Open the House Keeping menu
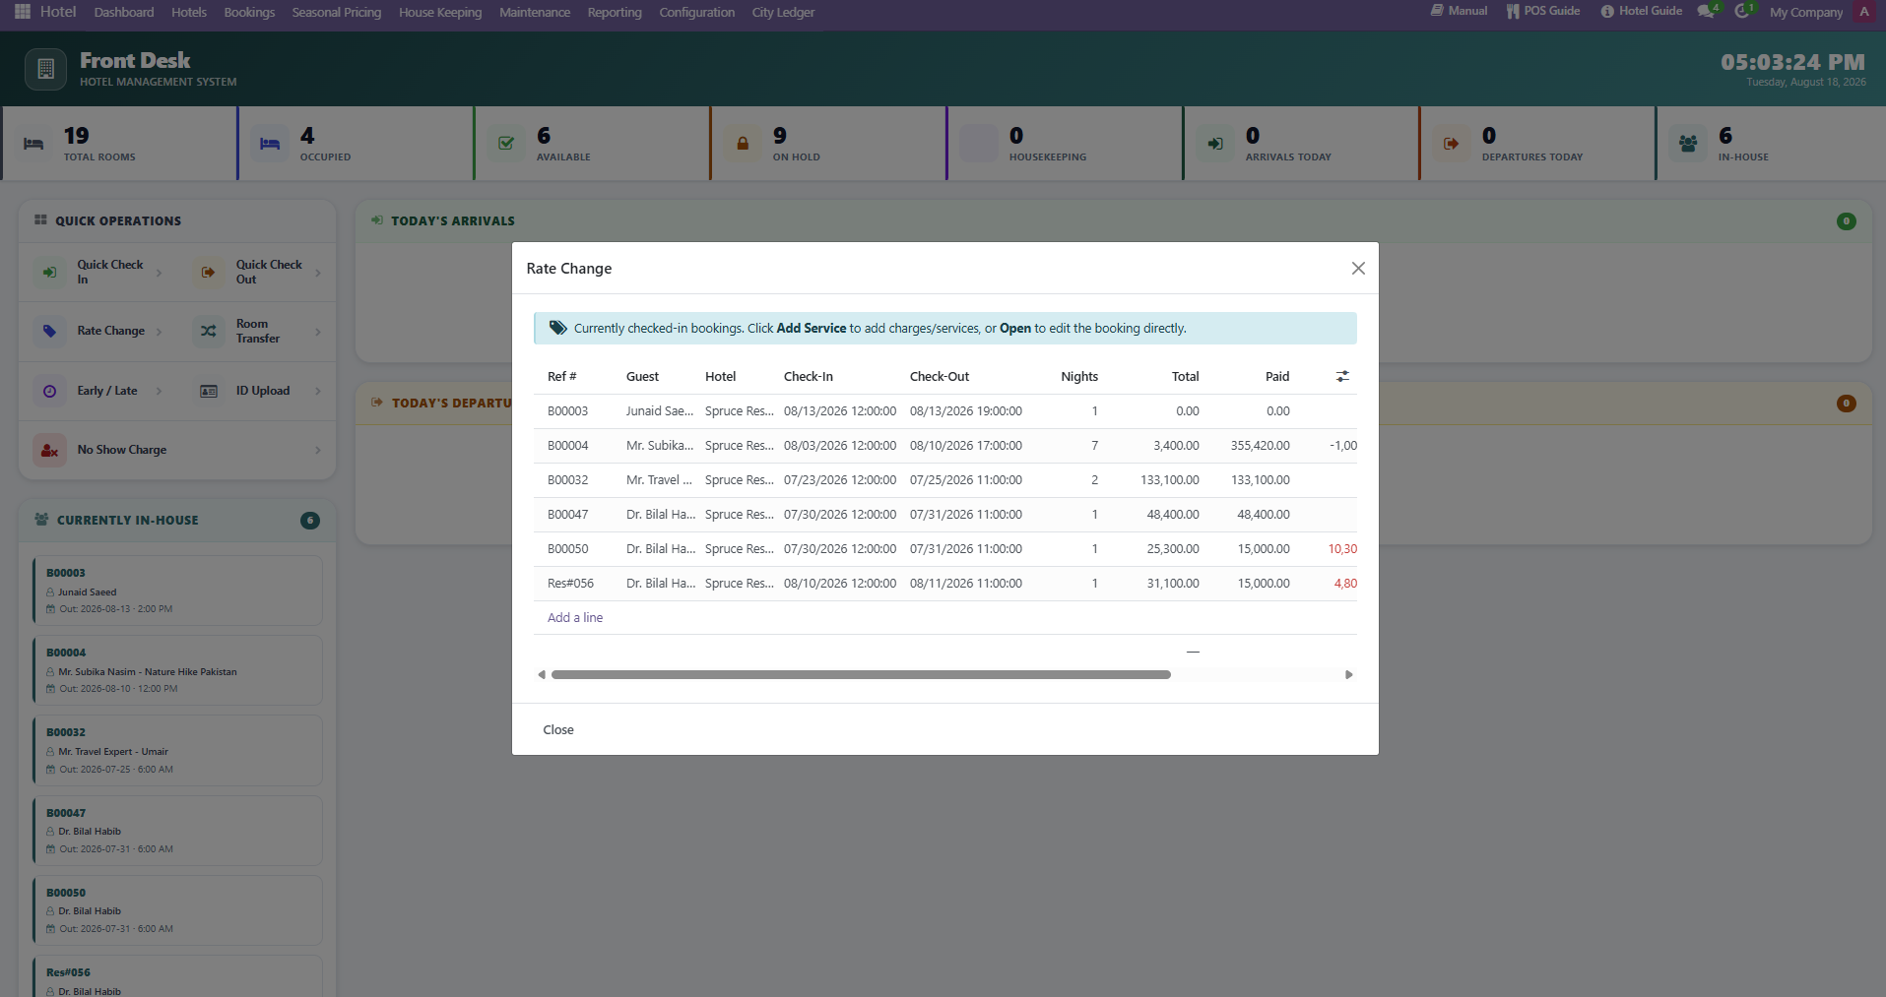 tap(440, 12)
